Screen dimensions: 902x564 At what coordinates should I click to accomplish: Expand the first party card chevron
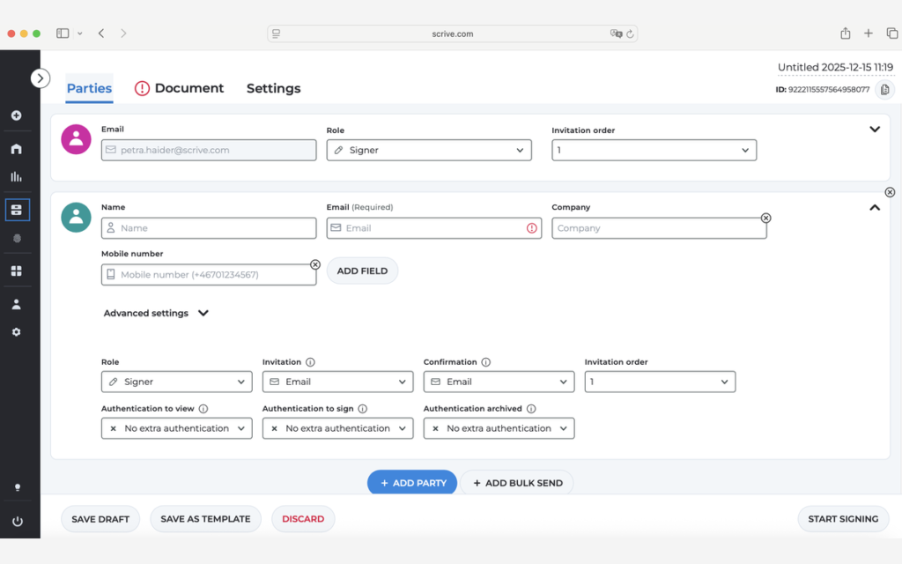point(875,130)
